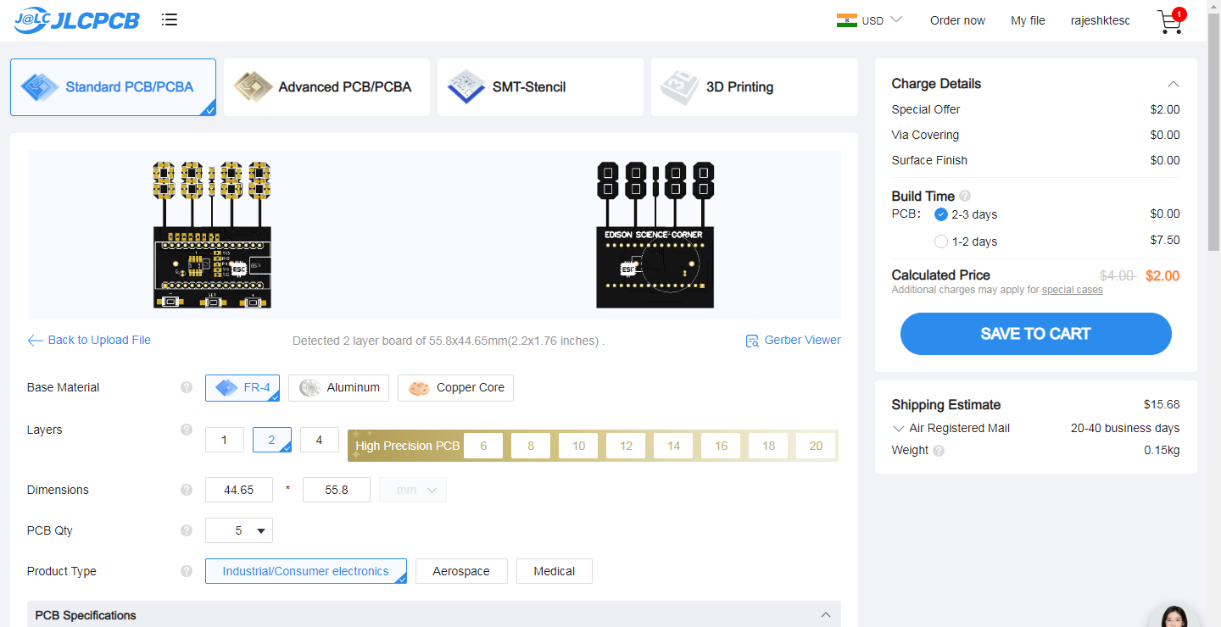1221x627 pixels.
Task: Choose Industrial/Consumer electronics product type
Action: click(306, 571)
